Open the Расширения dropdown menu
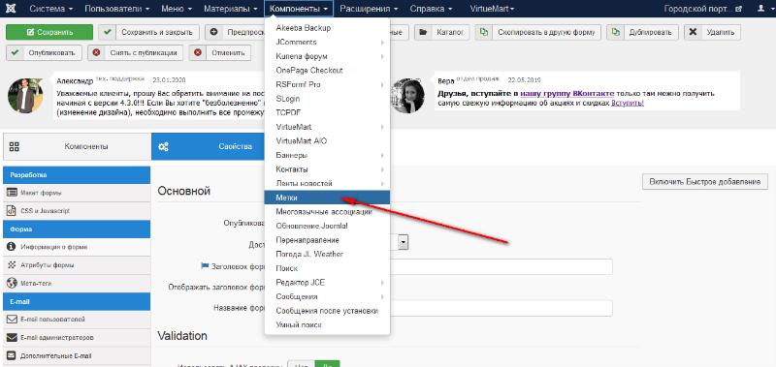Image resolution: width=776 pixels, height=367 pixels. point(369,9)
